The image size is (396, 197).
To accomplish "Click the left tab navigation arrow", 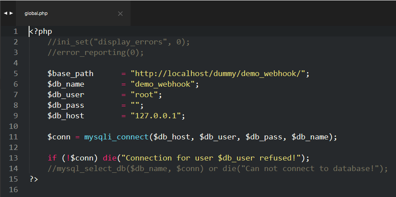I will pyautogui.click(x=5, y=13).
